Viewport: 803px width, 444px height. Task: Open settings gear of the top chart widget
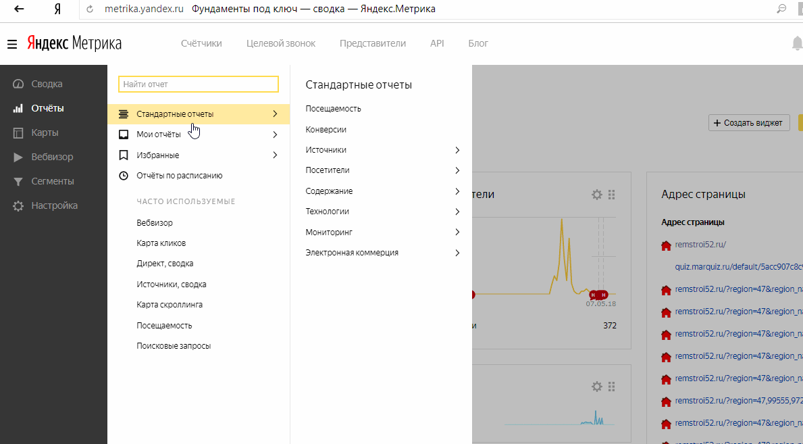coord(596,195)
